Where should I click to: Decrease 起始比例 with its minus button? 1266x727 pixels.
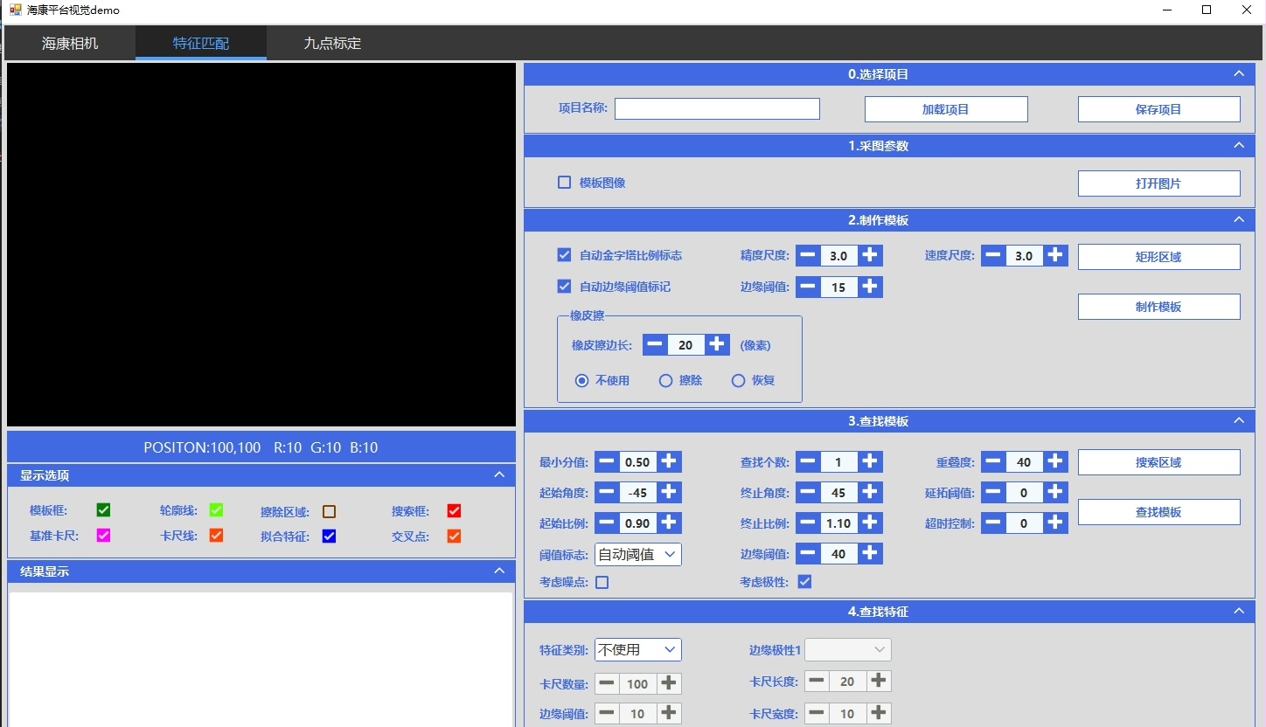[x=607, y=523]
